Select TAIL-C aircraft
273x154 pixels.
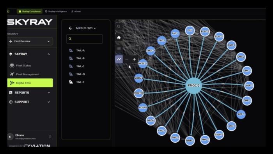coord(77,66)
